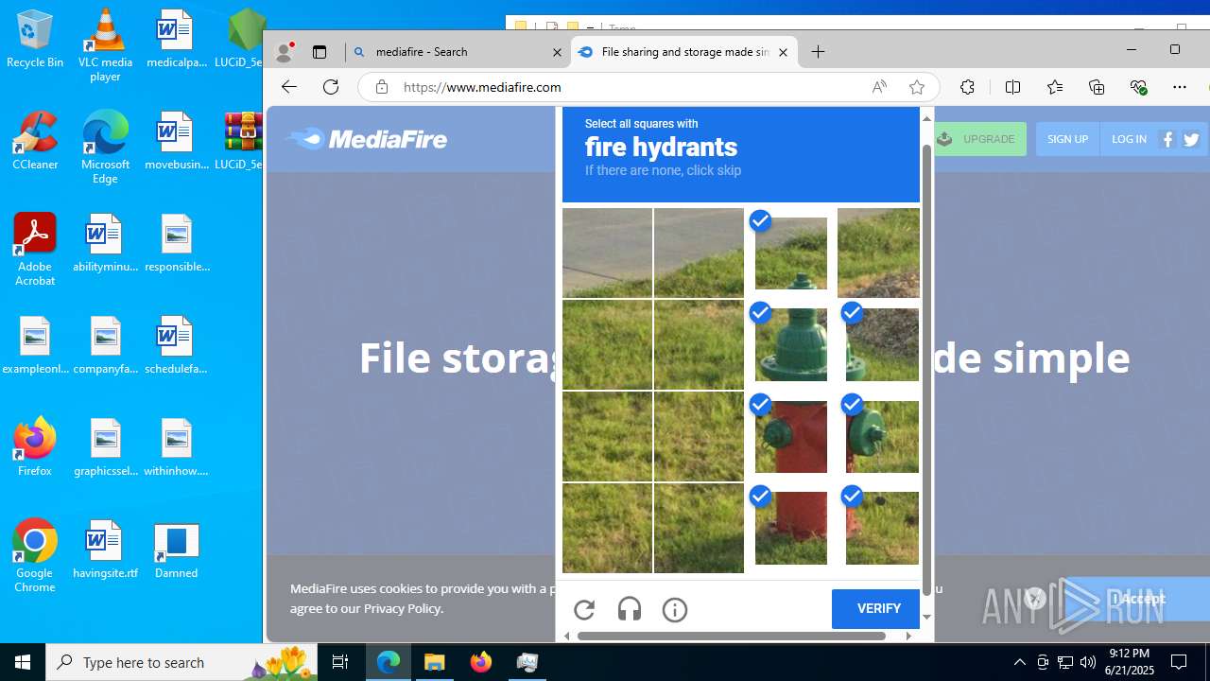
Task: Open the Extensions menu
Action: click(x=967, y=87)
